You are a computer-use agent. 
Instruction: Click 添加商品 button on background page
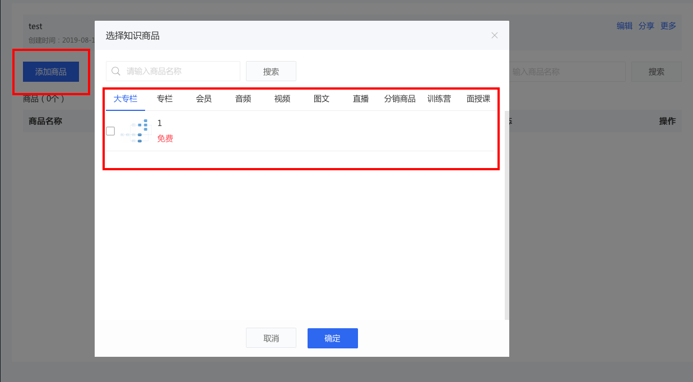[51, 72]
